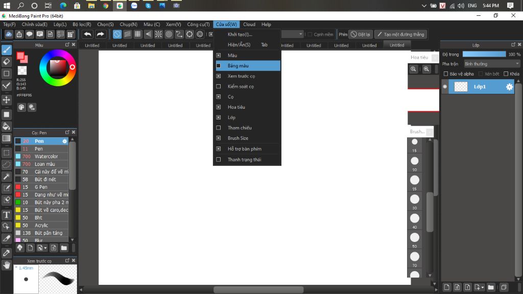Open Pha trộn blend mode dropdown
Screen dimensions: 523x294
coord(492,64)
